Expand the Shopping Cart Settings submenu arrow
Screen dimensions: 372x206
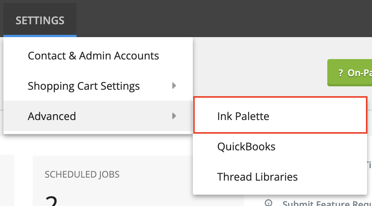(x=174, y=86)
